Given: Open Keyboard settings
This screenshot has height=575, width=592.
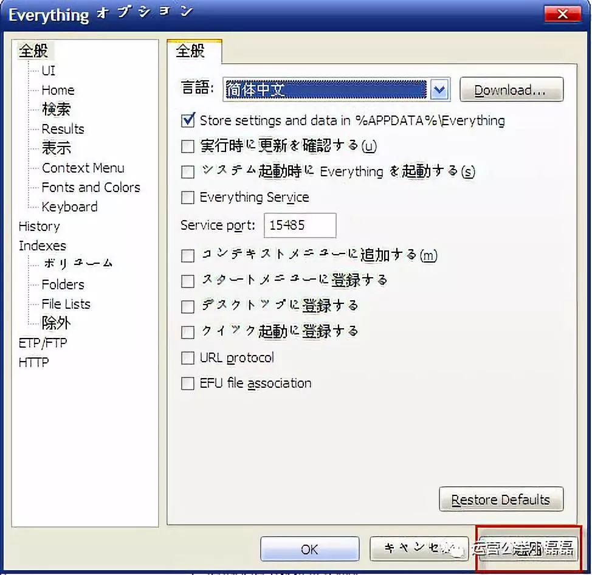Looking at the screenshot, I should pyautogui.click(x=69, y=207).
